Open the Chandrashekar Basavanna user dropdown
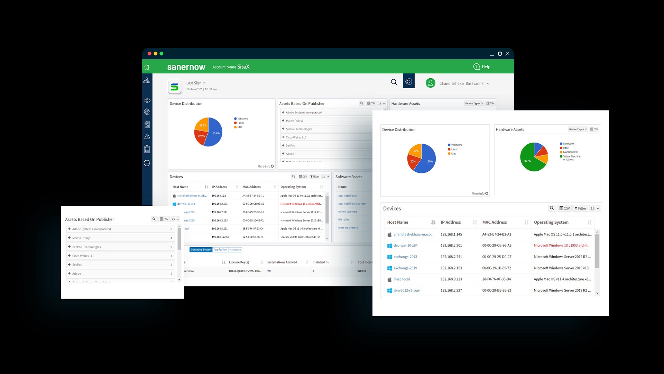Image resolution: width=664 pixels, height=374 pixels. (464, 83)
